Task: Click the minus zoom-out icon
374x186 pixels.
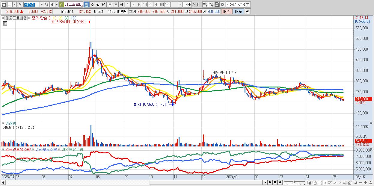Action: pos(360,182)
